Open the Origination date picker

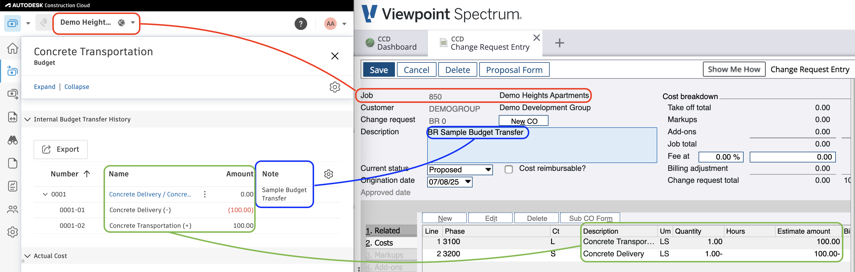point(468,182)
